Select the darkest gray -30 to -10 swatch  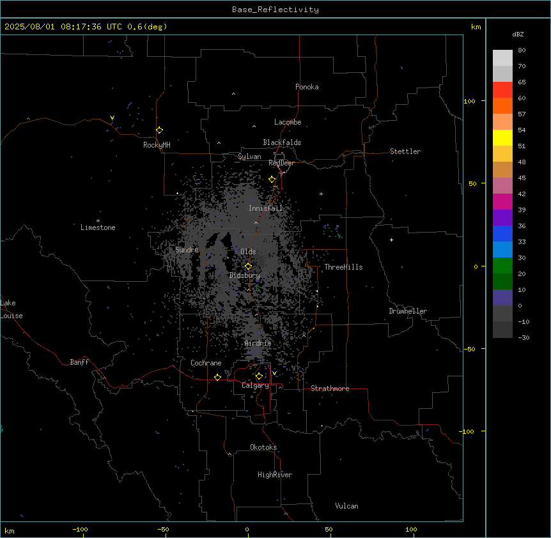[502, 330]
